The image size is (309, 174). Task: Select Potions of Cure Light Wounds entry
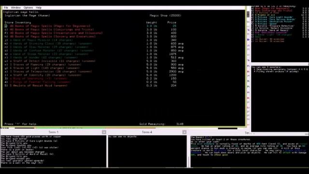(x=274, y=17)
